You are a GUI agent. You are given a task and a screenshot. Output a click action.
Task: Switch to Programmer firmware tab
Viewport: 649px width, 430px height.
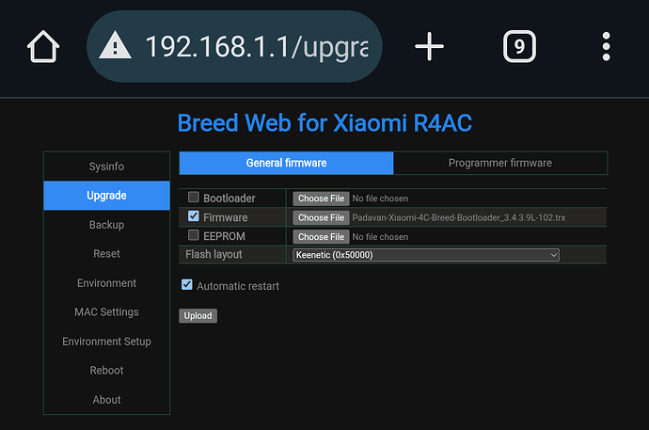tap(500, 163)
